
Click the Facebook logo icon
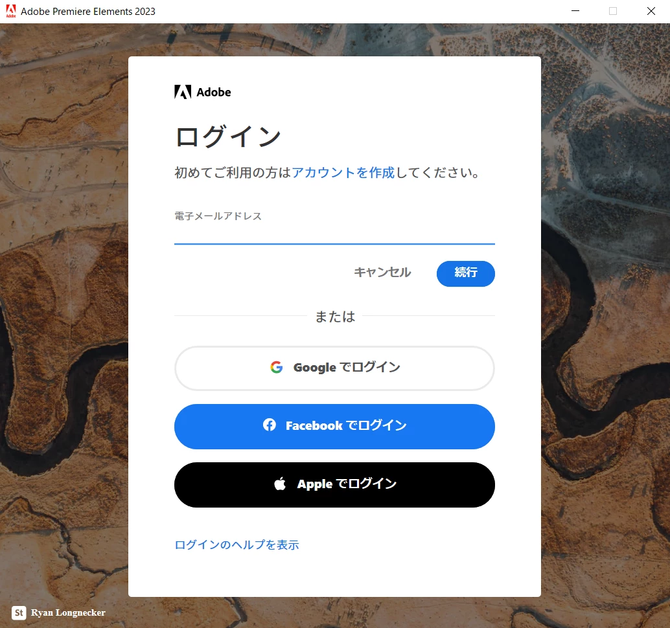[x=269, y=425]
